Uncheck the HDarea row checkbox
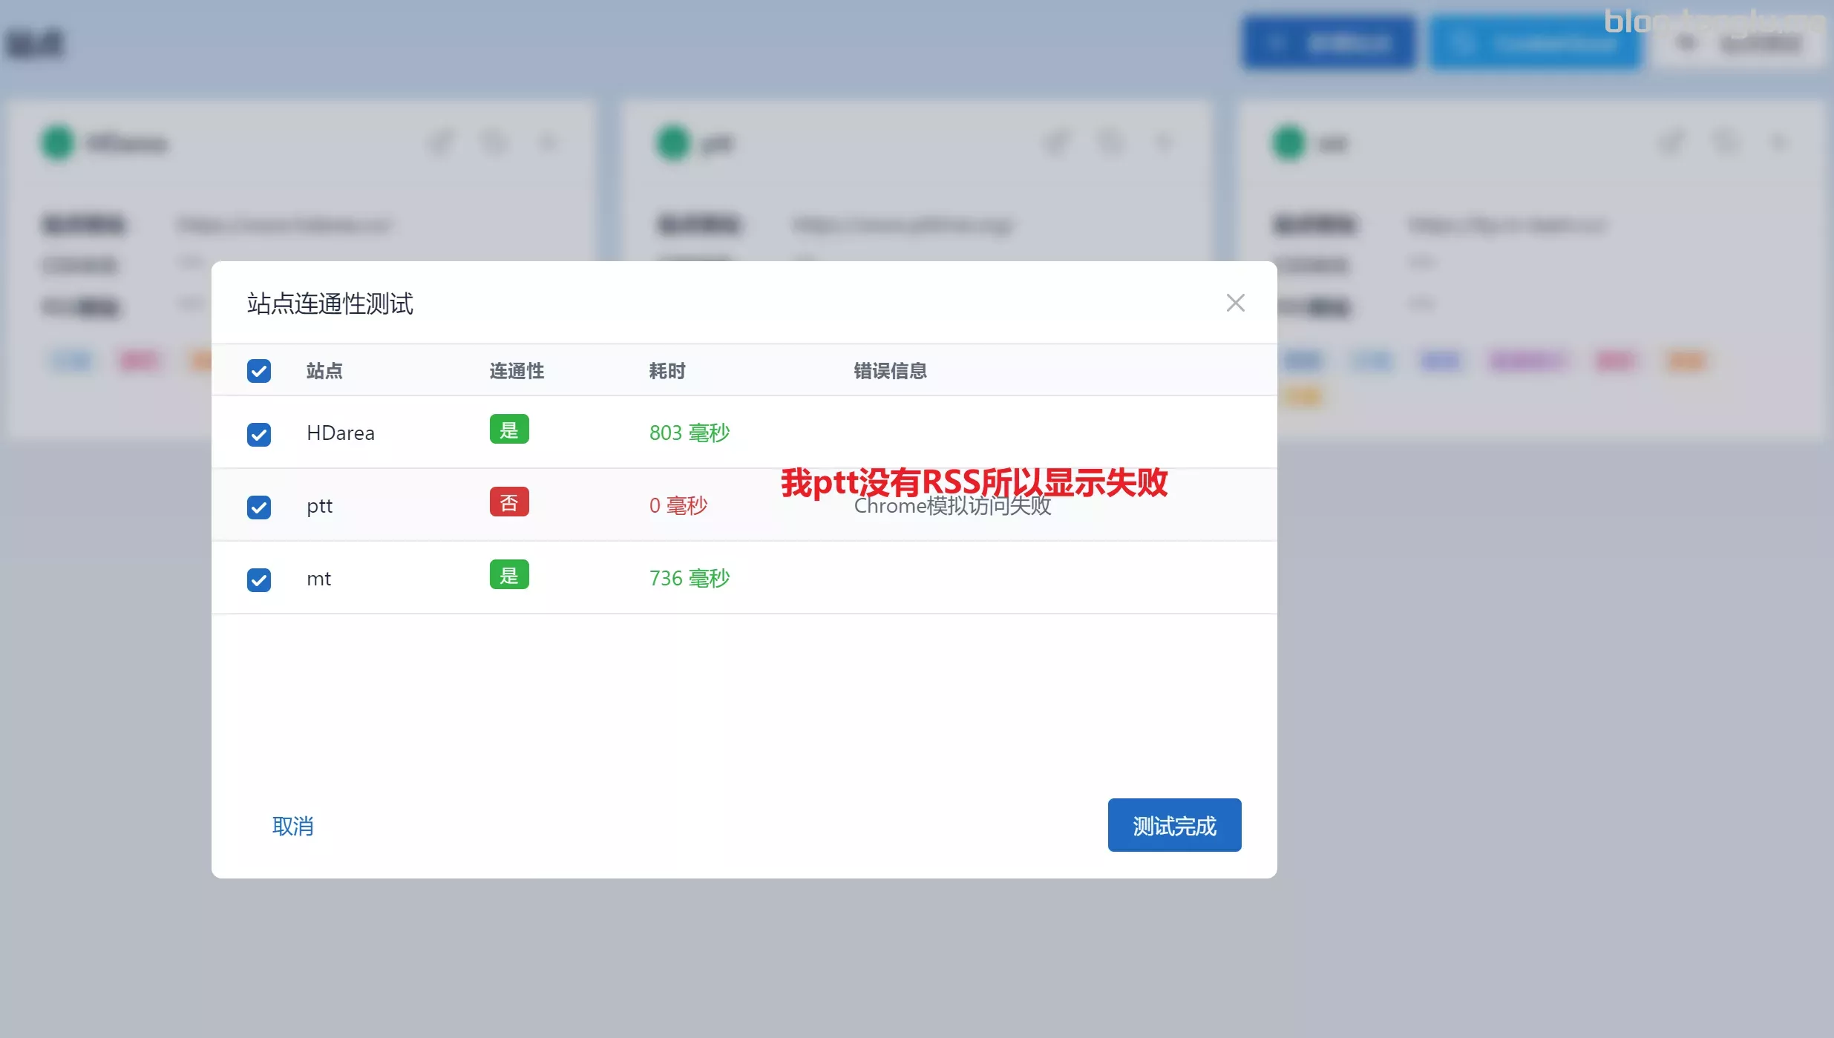 [x=259, y=434]
